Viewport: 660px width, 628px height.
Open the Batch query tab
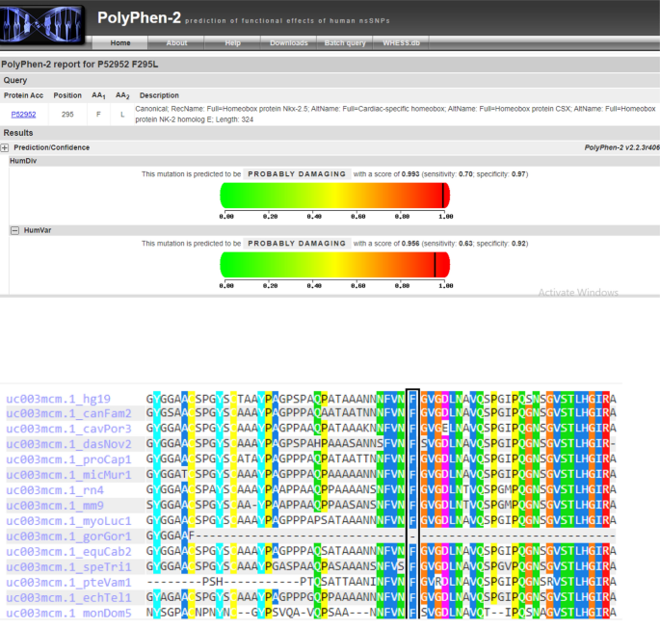(x=344, y=43)
